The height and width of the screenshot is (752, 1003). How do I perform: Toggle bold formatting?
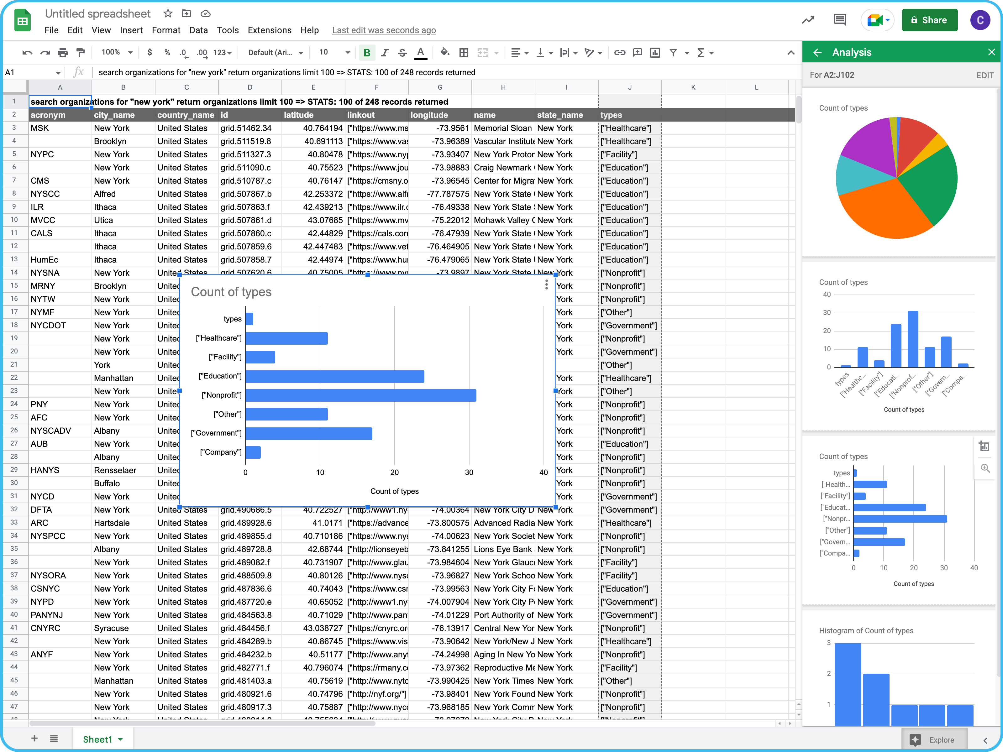click(367, 53)
